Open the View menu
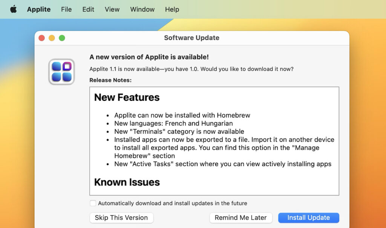The image size is (386, 228). 112,9
